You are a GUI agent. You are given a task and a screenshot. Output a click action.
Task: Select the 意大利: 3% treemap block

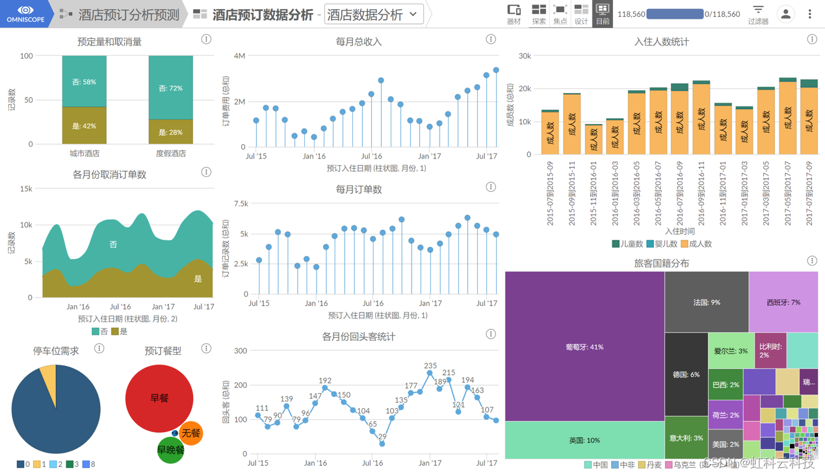coord(686,438)
